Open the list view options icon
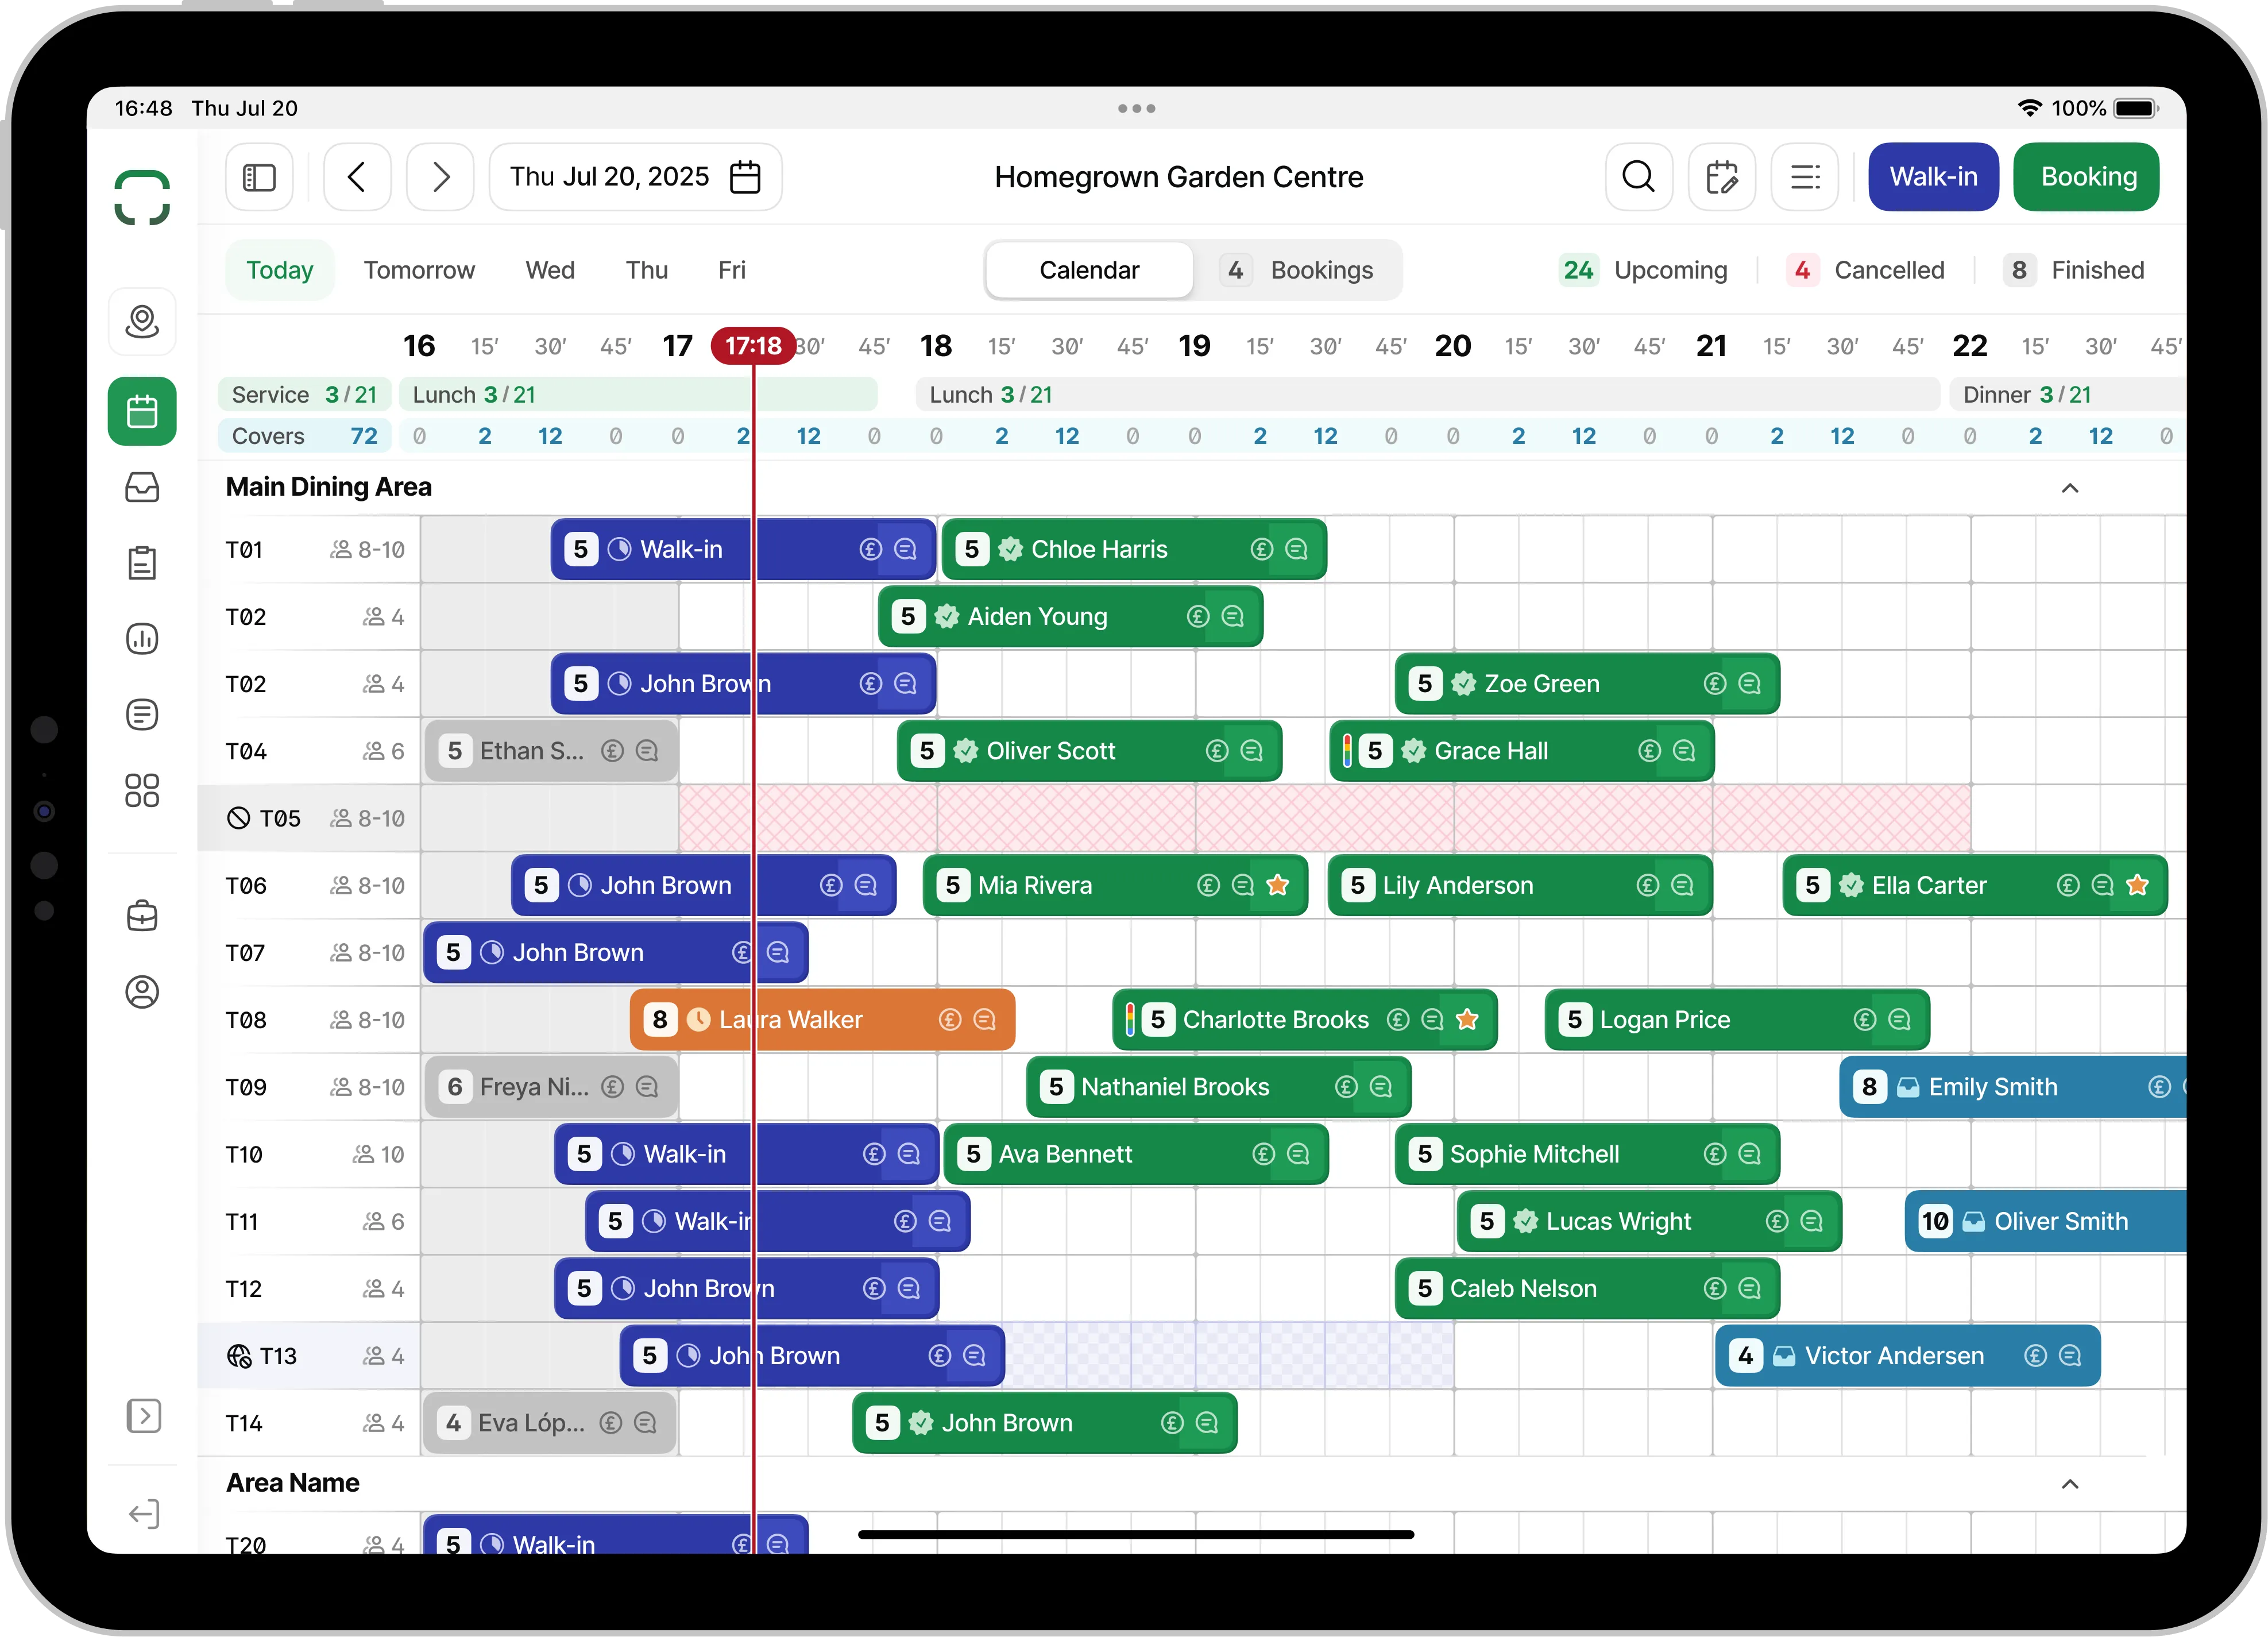The image size is (2268, 1637). pos(1804,177)
